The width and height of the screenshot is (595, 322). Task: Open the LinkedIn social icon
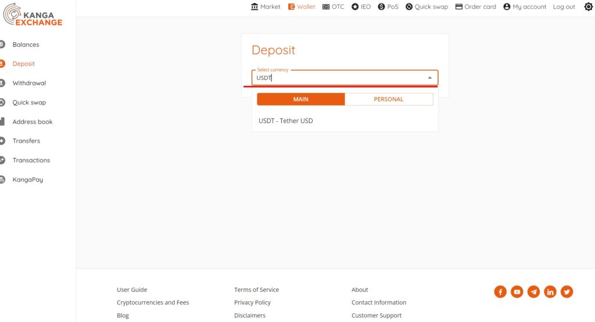550,292
